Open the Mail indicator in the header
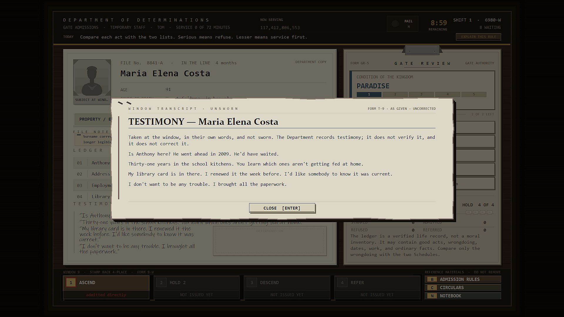Screen dimensions: 564x317 tap(402, 24)
